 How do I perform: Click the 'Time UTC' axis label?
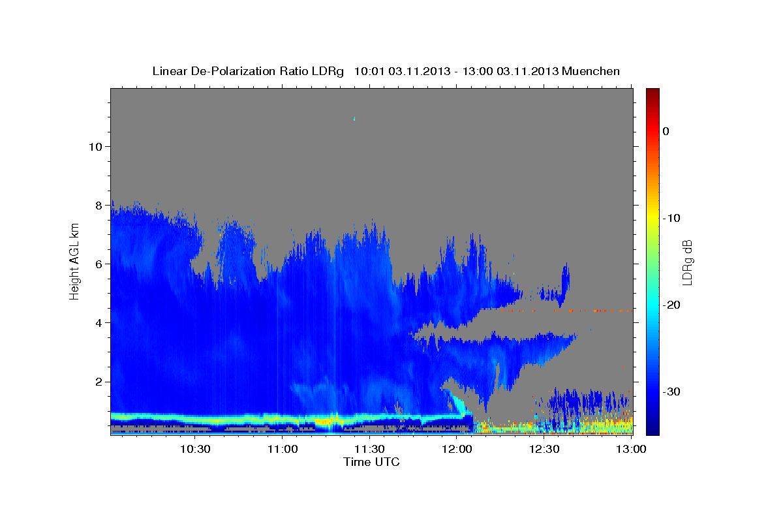tap(371, 462)
